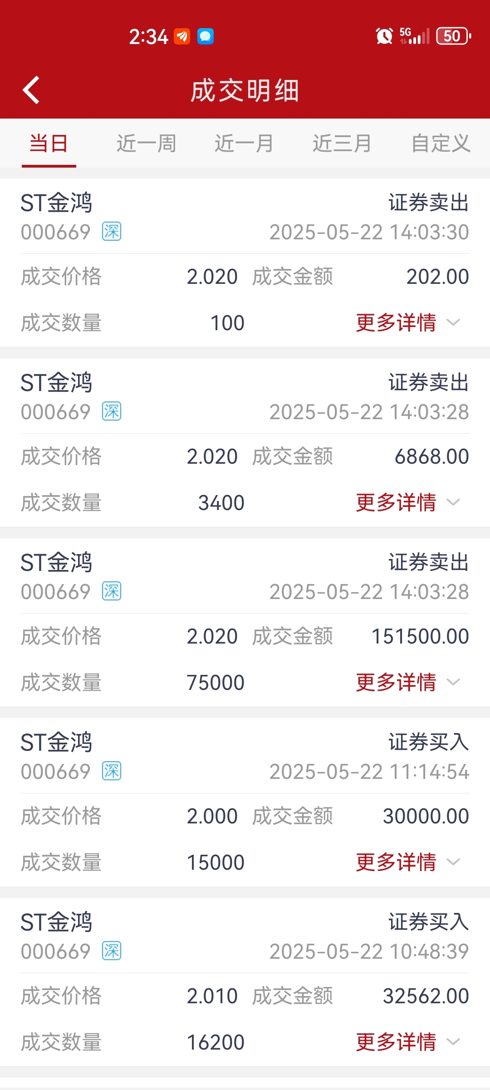The image size is (490, 1090).
Task: Open the ST金鸿 record with 75000 shares
Action: tap(245, 622)
